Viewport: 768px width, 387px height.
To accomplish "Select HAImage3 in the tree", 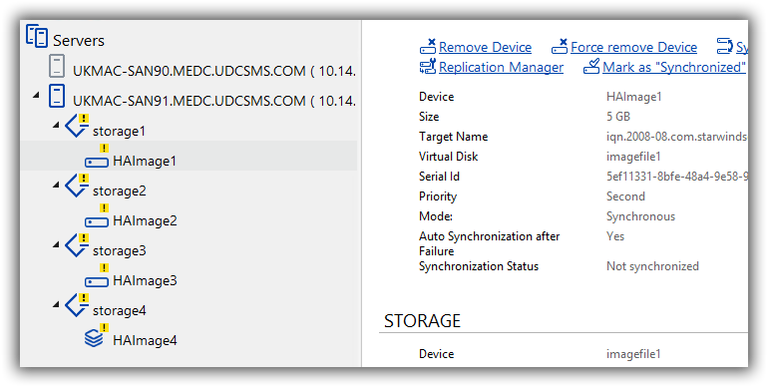I will coord(145,280).
